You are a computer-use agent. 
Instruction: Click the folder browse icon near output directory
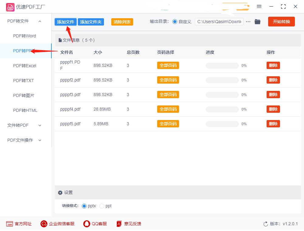[x=257, y=22]
